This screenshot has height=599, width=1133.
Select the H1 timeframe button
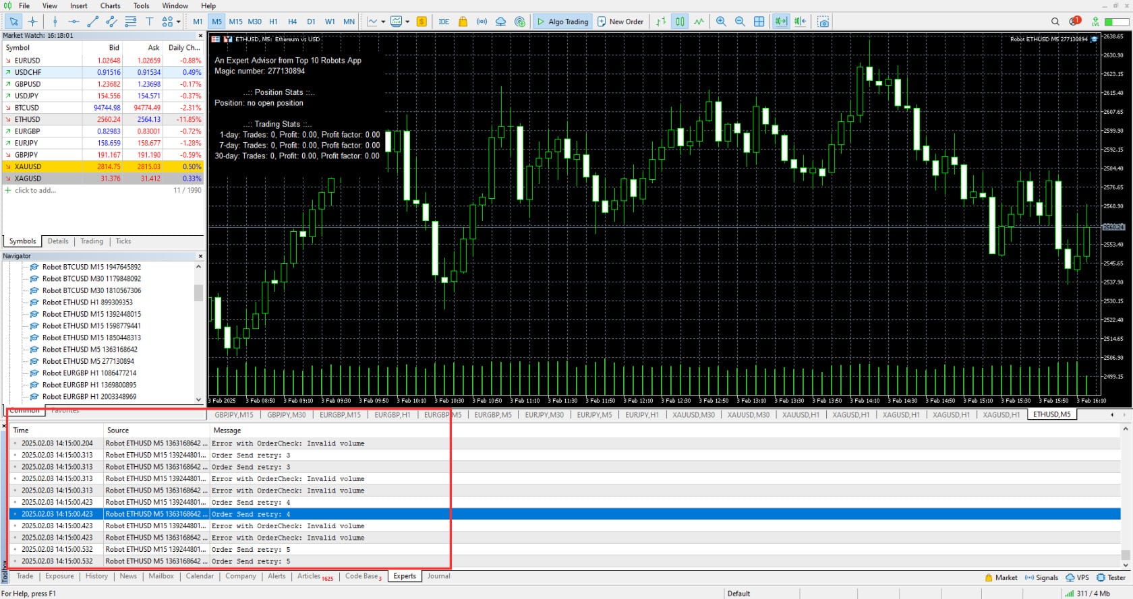273,22
